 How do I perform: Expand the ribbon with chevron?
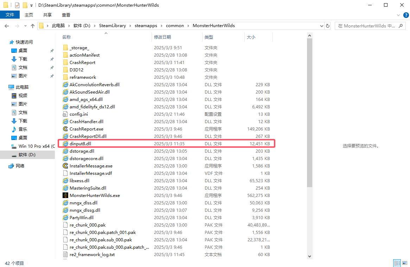point(398,15)
